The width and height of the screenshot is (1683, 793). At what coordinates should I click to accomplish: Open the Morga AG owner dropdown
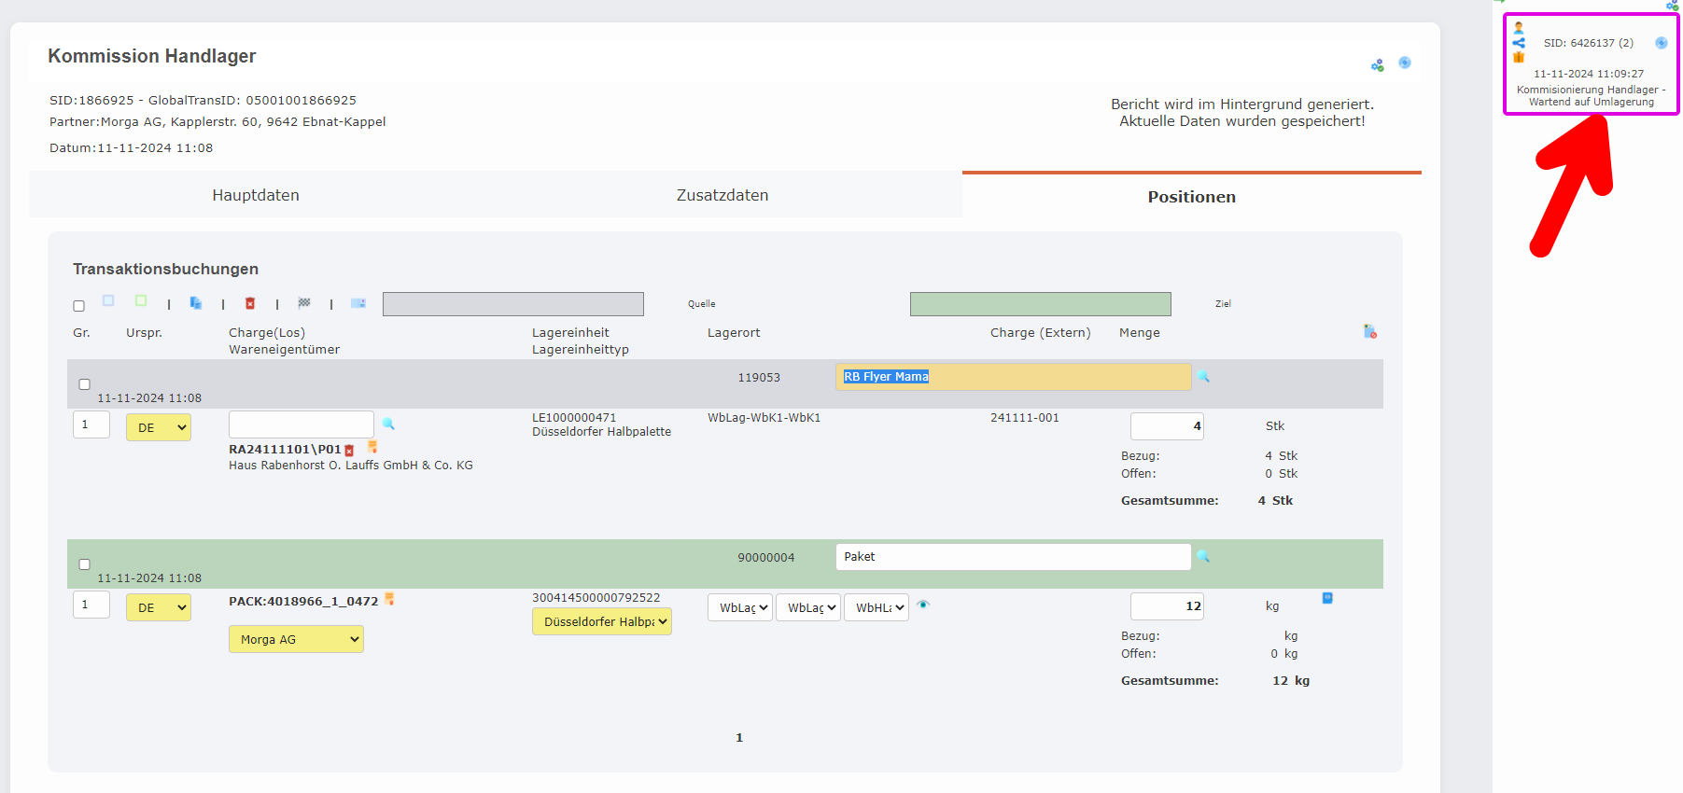(x=296, y=639)
